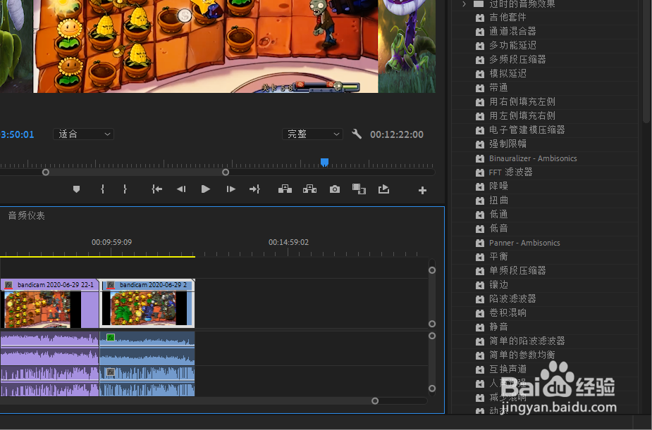Click green fx badge on blue audio clip
The image size is (652, 430).
click(x=111, y=337)
